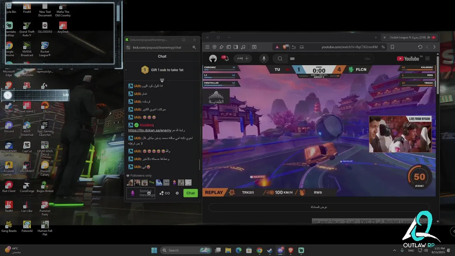Click the YouTube search magnifier button
This screenshot has height=256, width=455.
[280, 59]
